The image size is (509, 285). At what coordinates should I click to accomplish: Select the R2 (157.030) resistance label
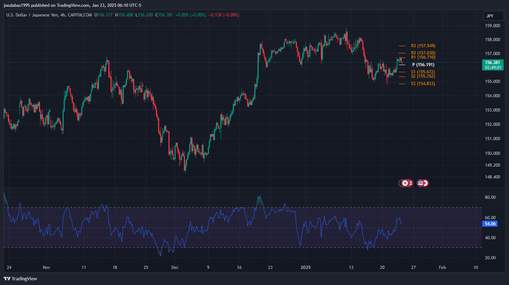pyautogui.click(x=423, y=53)
